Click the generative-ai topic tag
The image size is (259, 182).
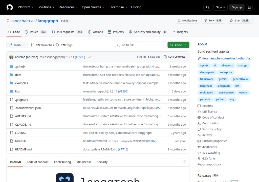(241, 79)
